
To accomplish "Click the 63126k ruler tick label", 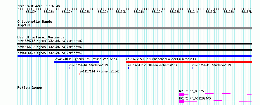I will [49, 12].
